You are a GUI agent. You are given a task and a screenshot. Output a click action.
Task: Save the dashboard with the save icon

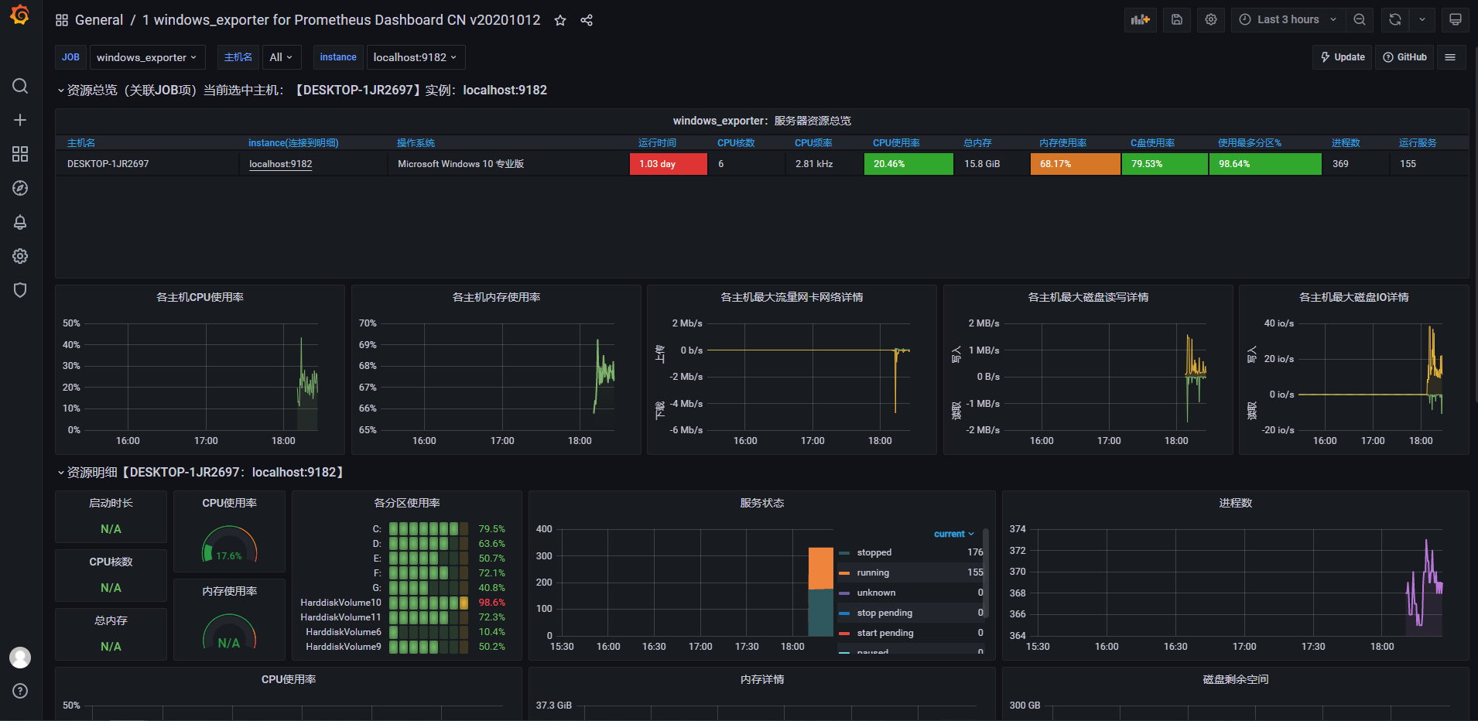[x=1176, y=19]
